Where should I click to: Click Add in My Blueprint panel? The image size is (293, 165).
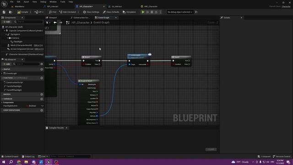click(6, 64)
